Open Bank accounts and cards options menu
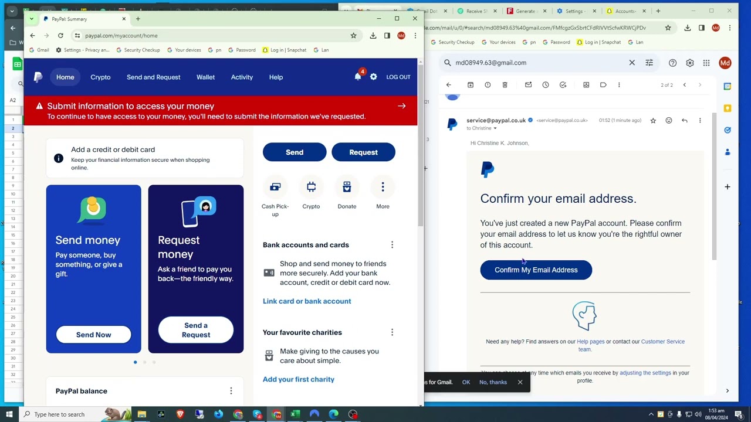Screen dimensions: 751x422 (x=392, y=245)
